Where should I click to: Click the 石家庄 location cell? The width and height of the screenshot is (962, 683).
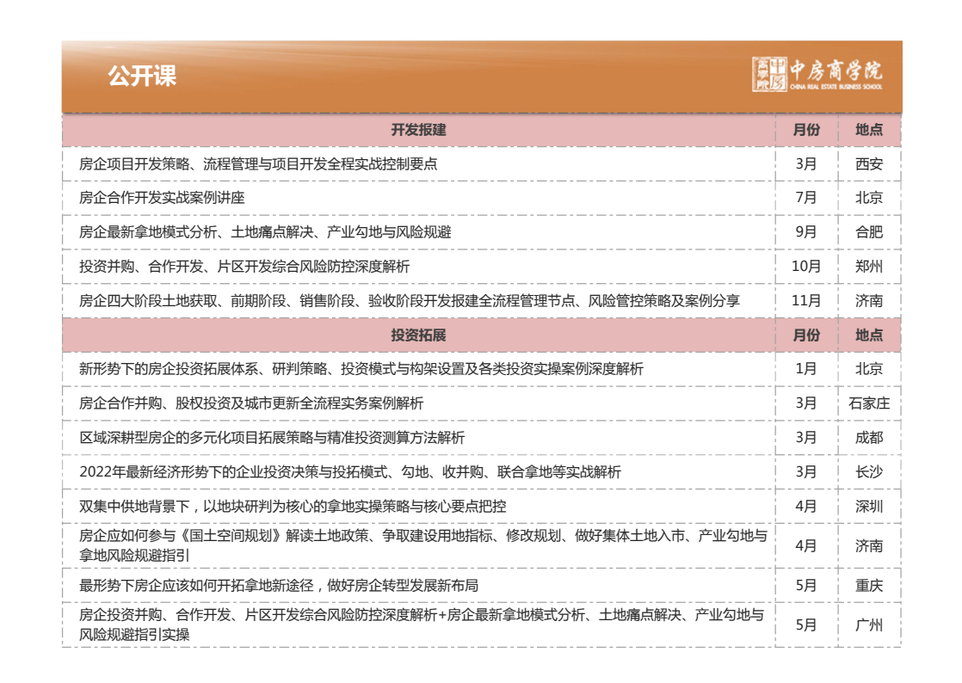[x=869, y=403]
